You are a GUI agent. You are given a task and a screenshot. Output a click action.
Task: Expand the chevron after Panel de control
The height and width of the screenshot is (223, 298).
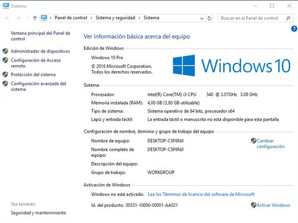[91, 18]
